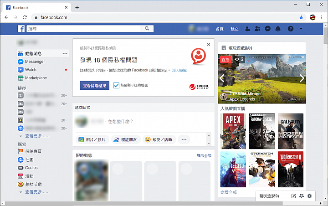Click the bookmark star in address bar
328x206 pixels.
click(301, 17)
